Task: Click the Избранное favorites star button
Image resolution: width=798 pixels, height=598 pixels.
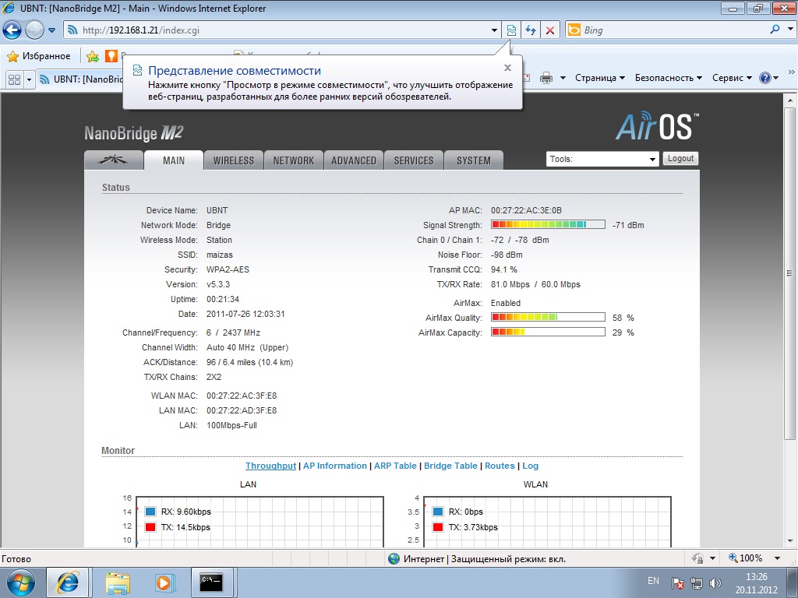Action: point(39,56)
